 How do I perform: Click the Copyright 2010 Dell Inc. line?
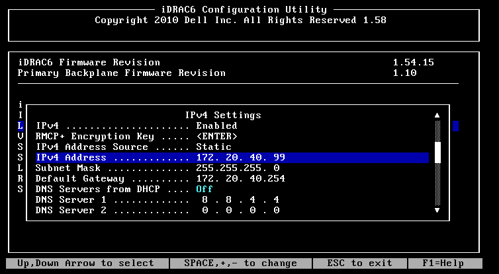[x=241, y=20]
